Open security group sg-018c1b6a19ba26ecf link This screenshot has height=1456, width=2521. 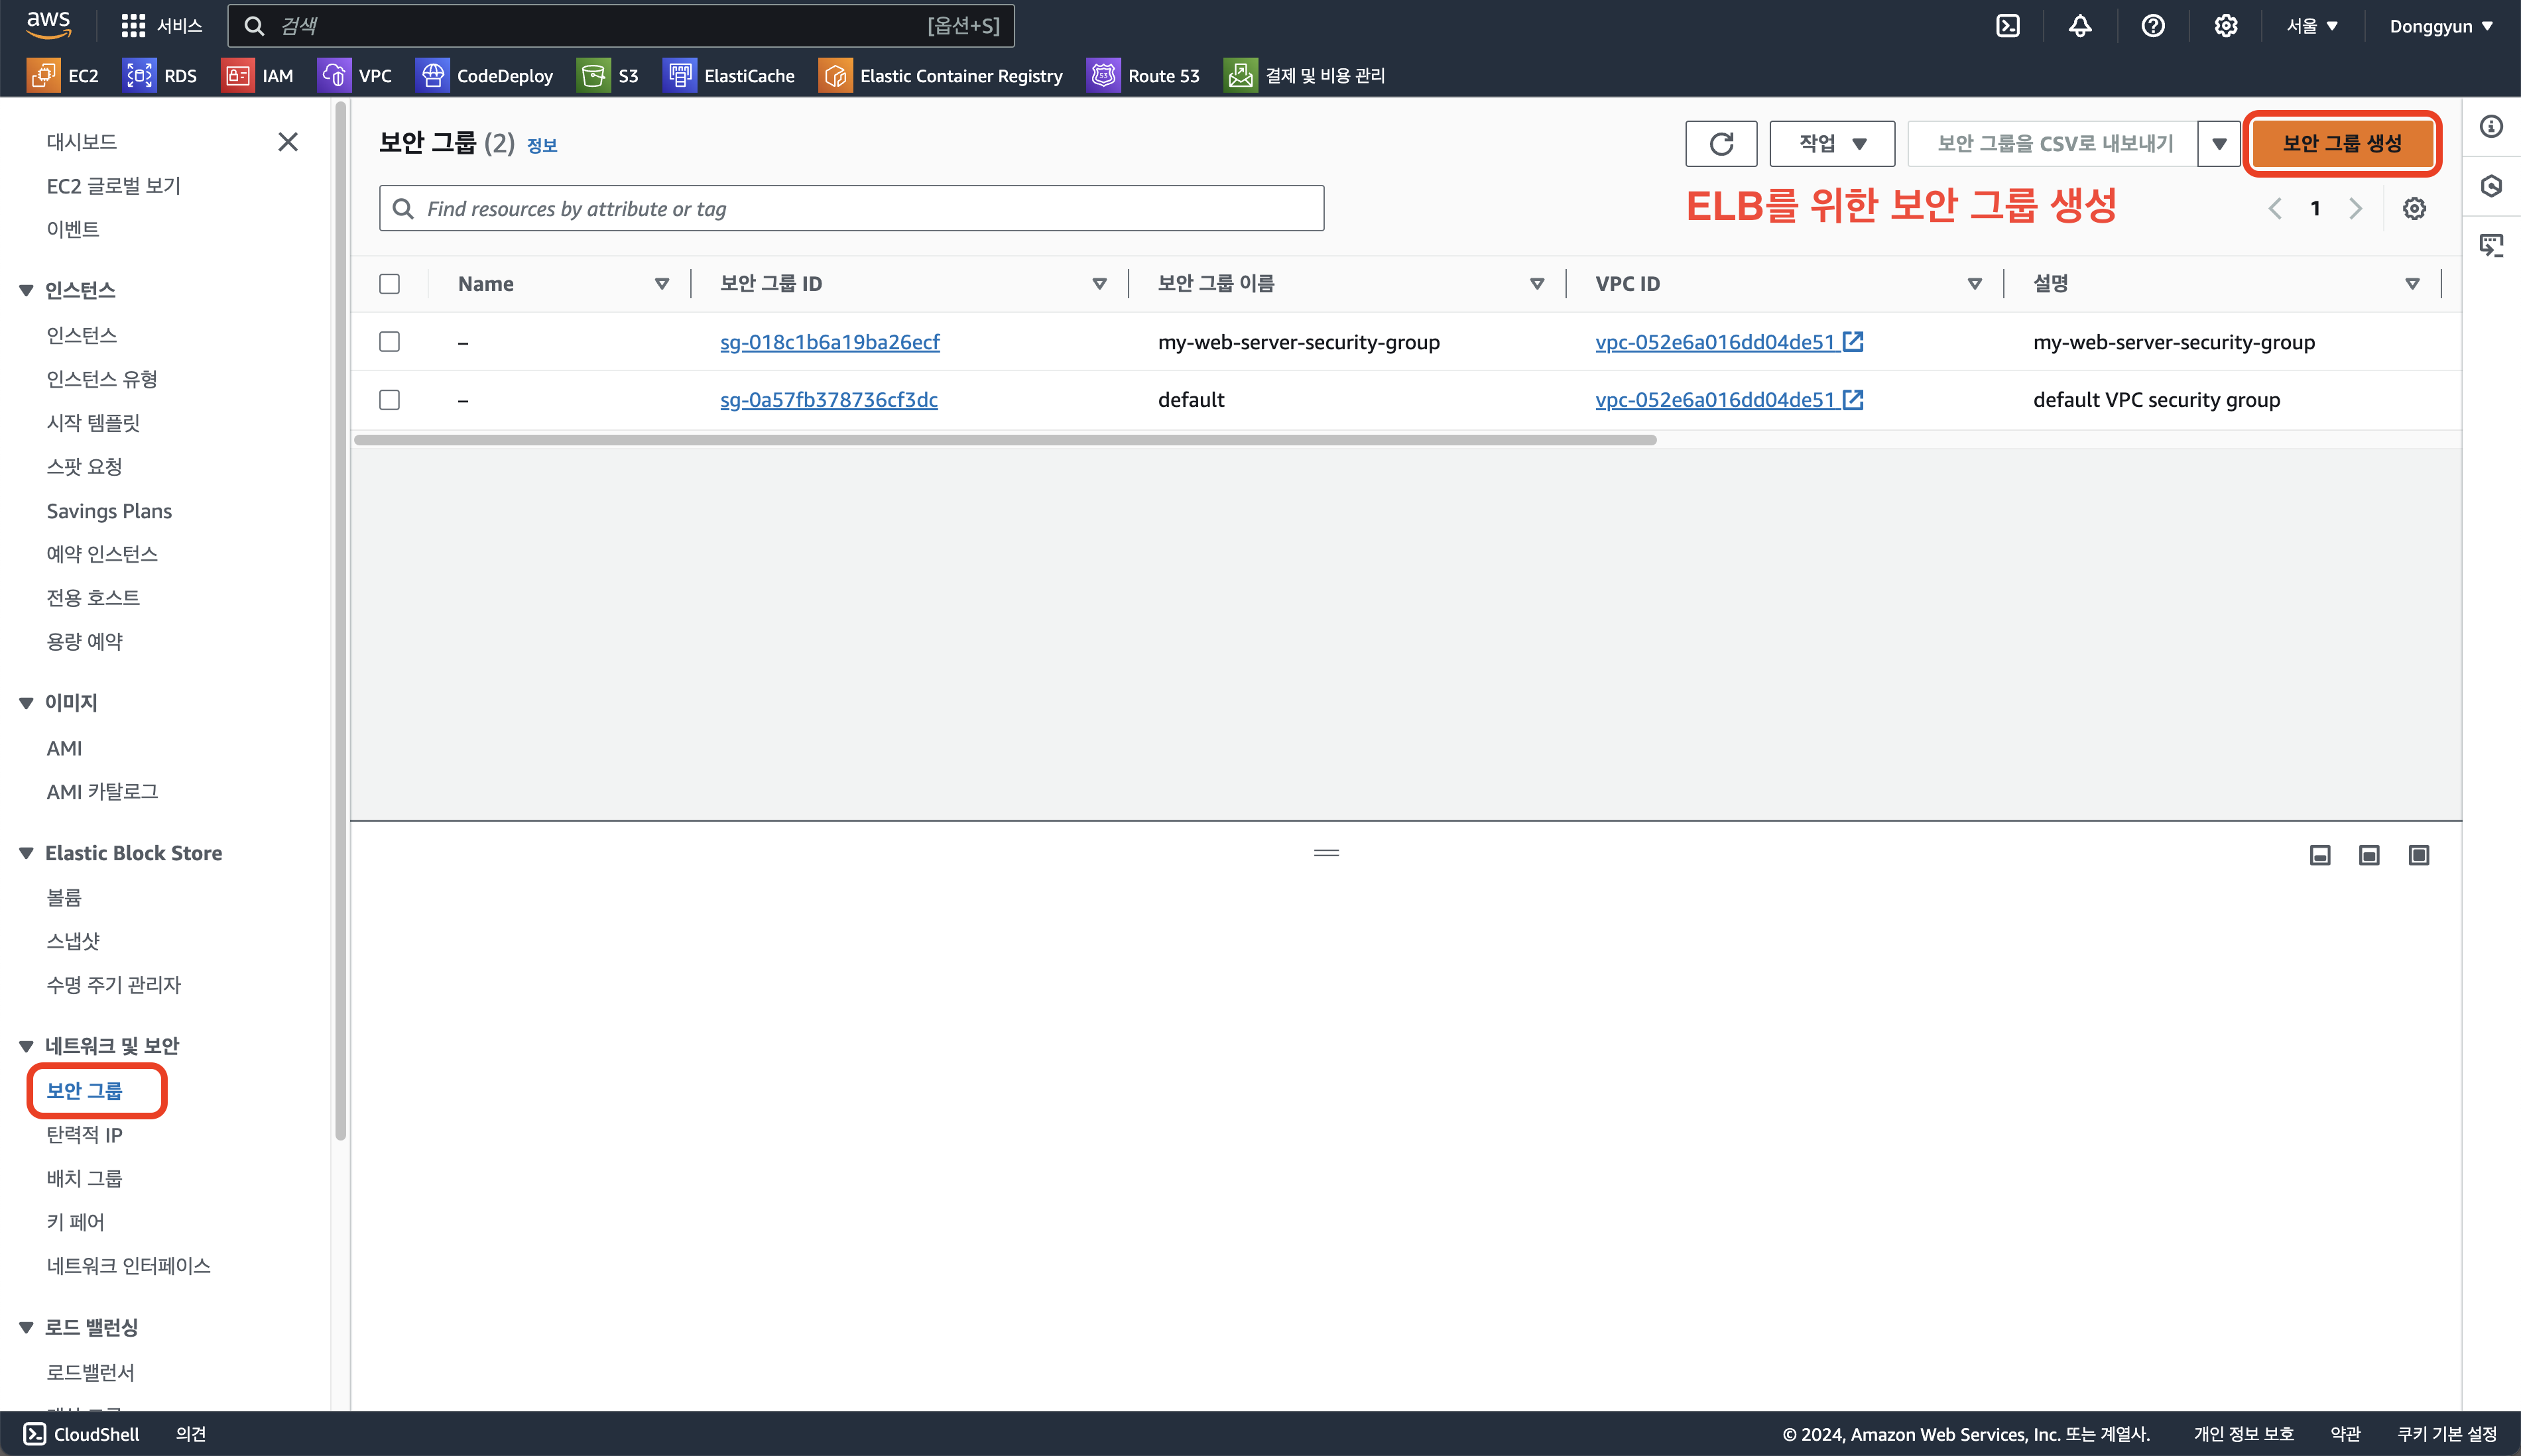click(830, 342)
